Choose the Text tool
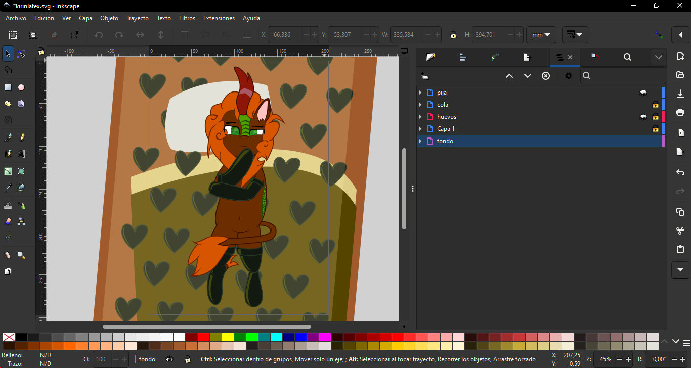 coord(21,154)
